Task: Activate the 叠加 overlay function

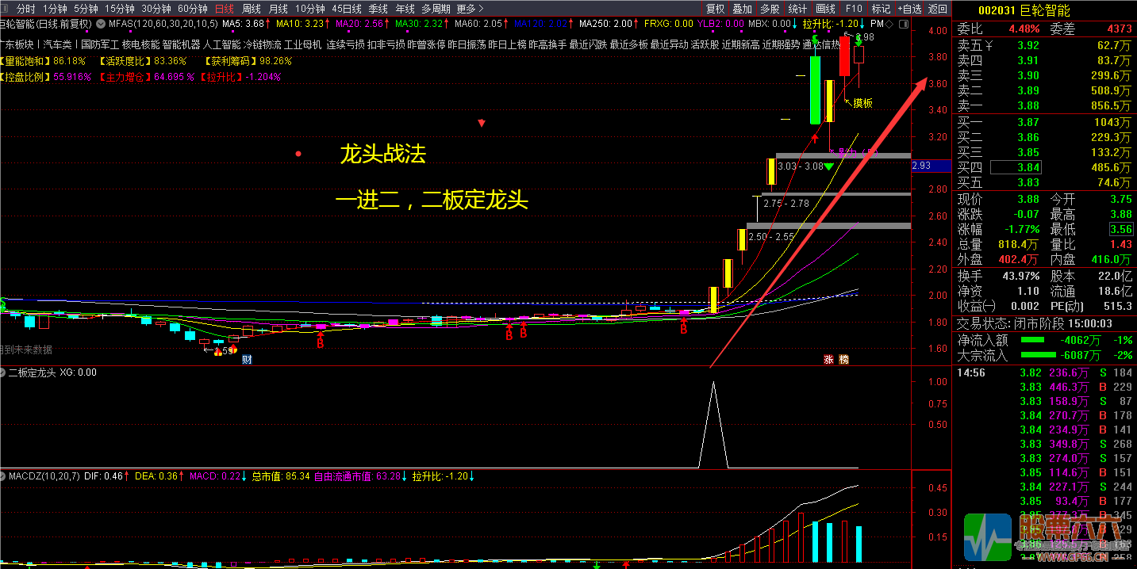Action: [x=743, y=8]
